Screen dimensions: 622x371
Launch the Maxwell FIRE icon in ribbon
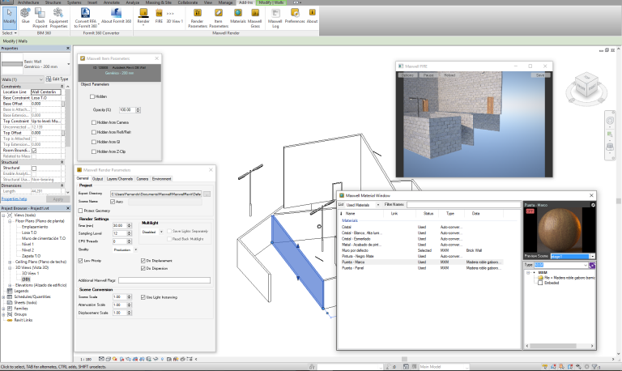pyautogui.click(x=159, y=16)
